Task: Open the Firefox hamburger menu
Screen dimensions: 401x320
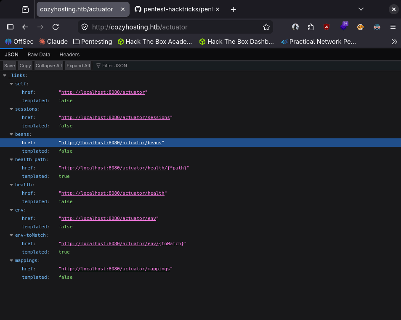Action: click(x=393, y=27)
